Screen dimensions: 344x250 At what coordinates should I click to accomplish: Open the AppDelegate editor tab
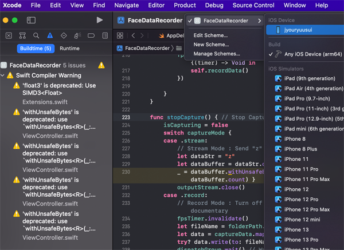tap(171, 35)
